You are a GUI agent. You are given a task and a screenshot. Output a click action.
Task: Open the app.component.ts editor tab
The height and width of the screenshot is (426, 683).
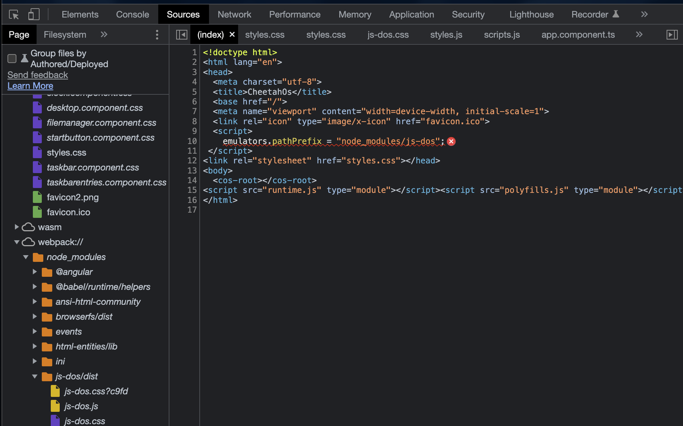[578, 35]
